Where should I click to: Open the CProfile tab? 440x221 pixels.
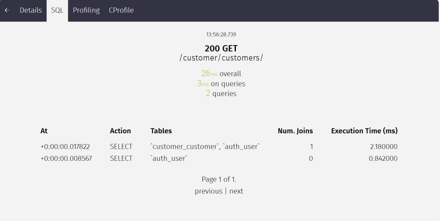click(x=121, y=10)
